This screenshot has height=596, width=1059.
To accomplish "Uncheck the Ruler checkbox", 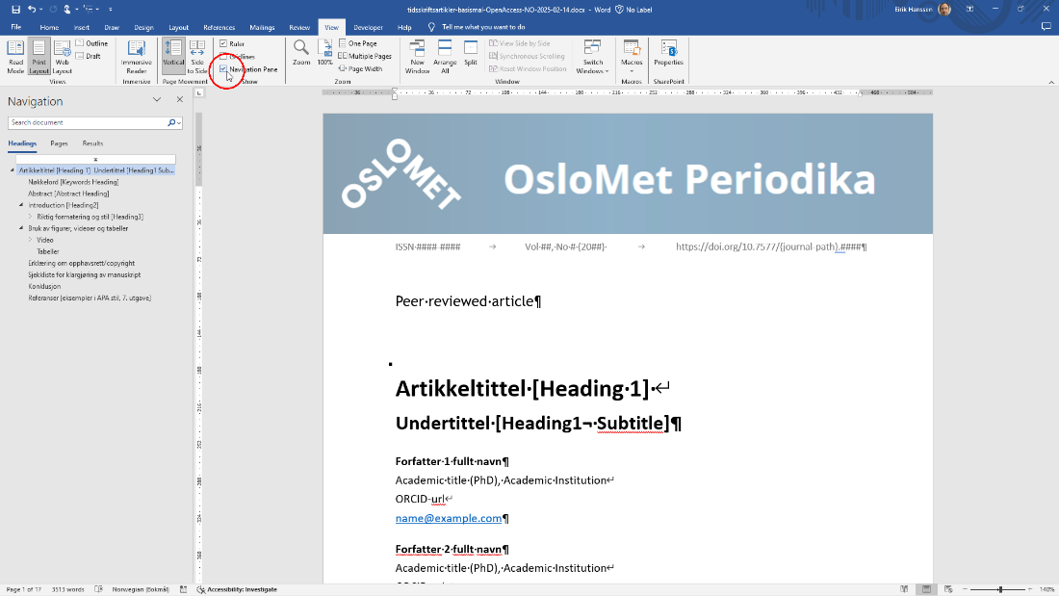I will pos(223,44).
